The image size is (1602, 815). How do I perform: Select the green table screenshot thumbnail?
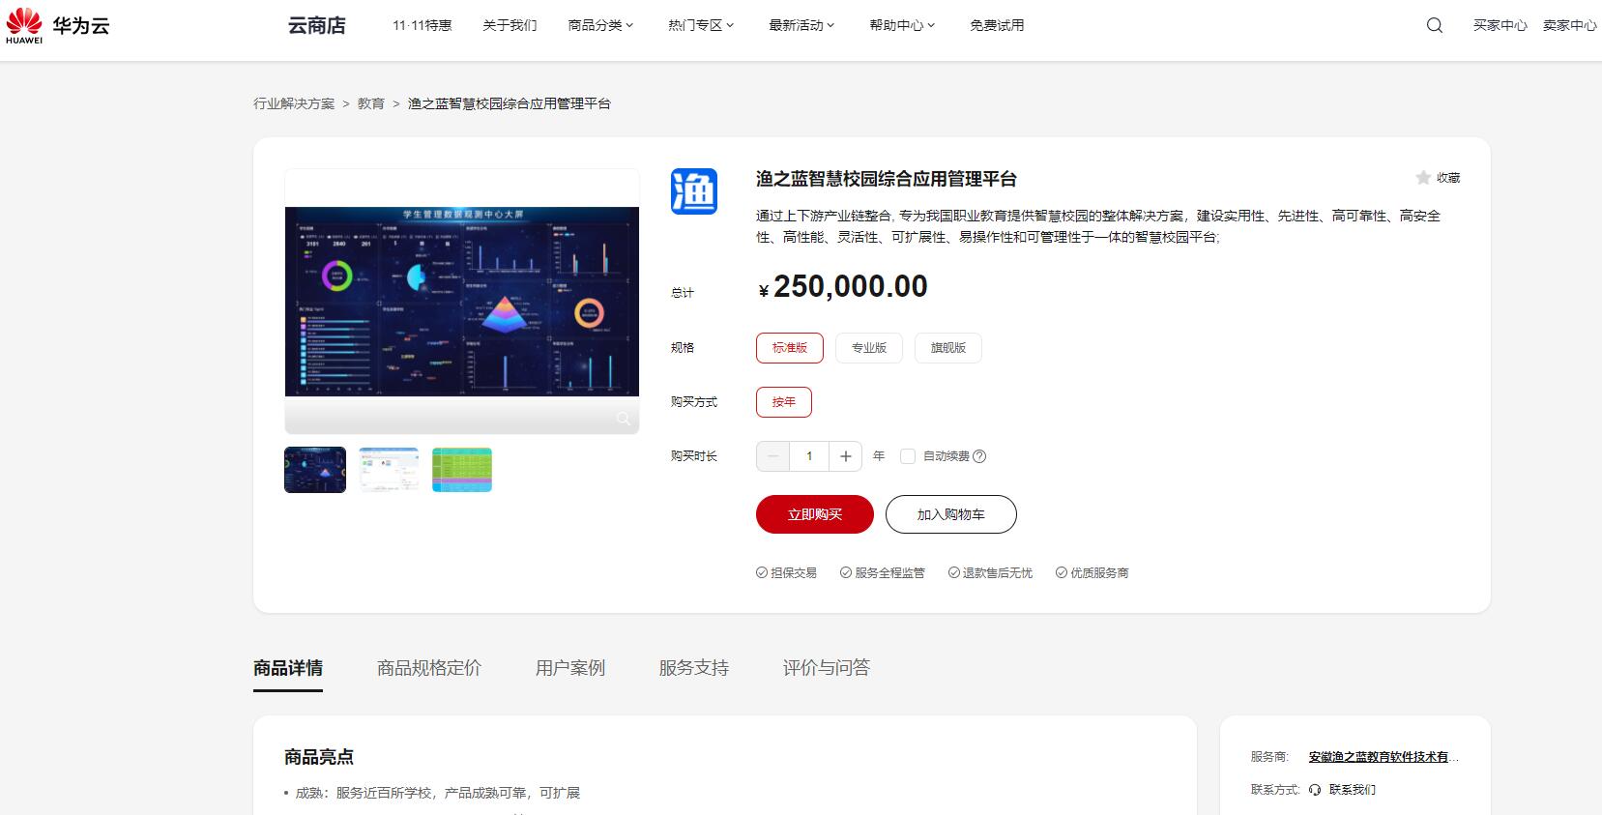[462, 470]
